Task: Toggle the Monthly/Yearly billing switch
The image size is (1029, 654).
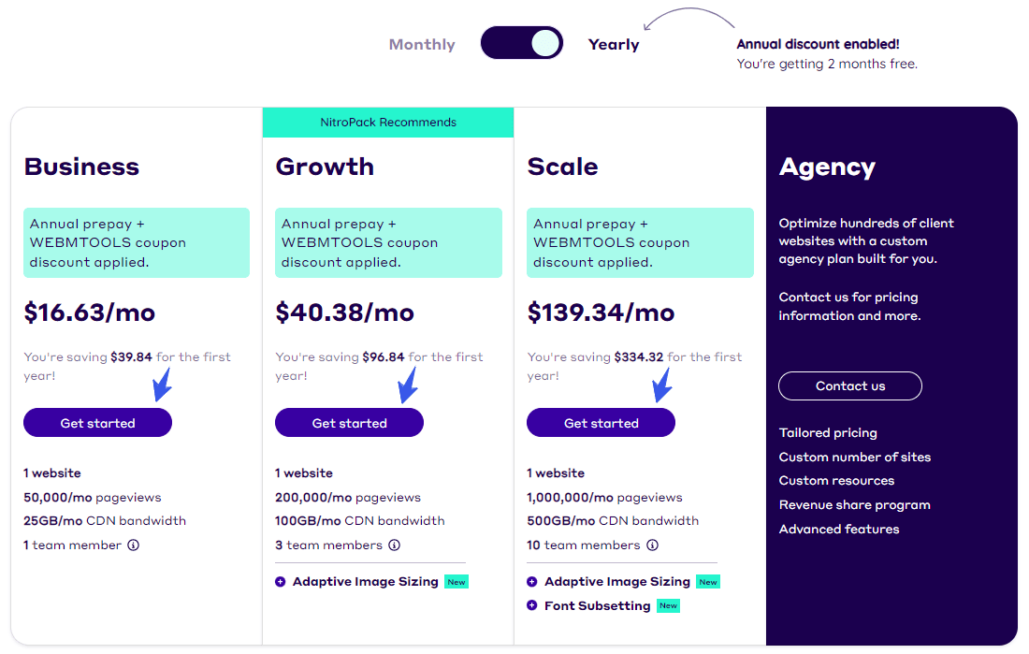Action: coord(521,43)
